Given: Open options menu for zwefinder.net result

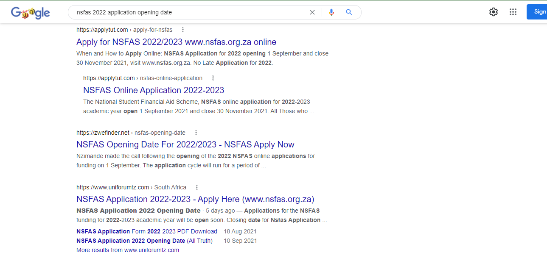Looking at the screenshot, I should pyautogui.click(x=196, y=133).
